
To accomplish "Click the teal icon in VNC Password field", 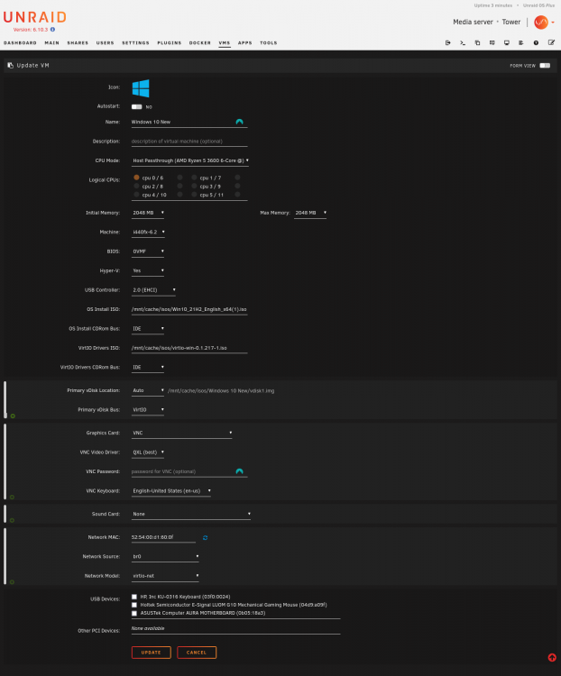I will [240, 471].
